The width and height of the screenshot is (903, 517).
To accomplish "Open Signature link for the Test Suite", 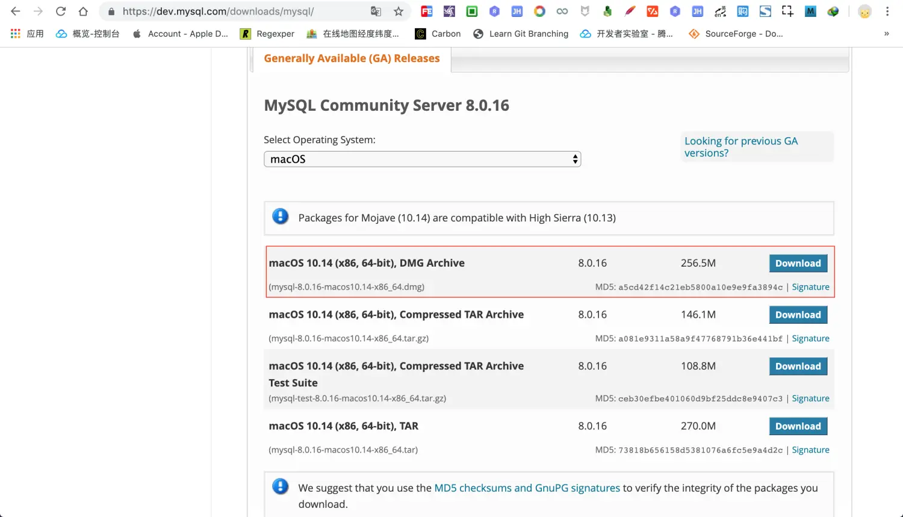I will [x=810, y=398].
